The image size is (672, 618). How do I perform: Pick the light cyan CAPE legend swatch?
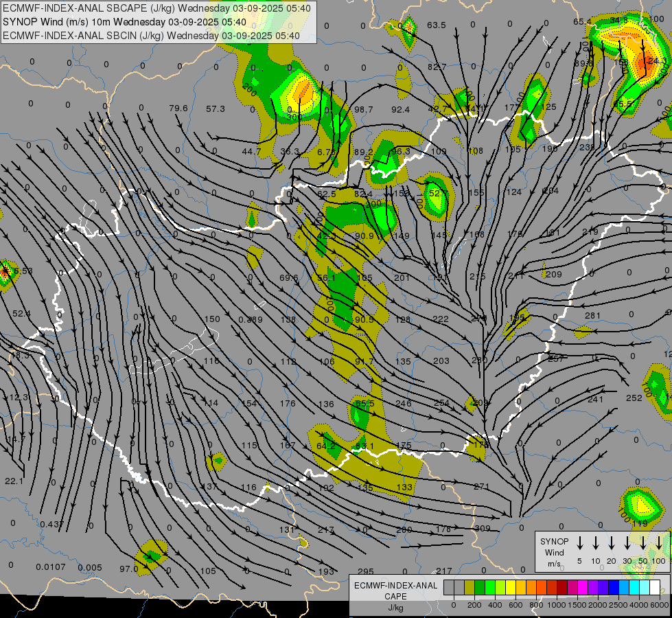click(x=644, y=588)
